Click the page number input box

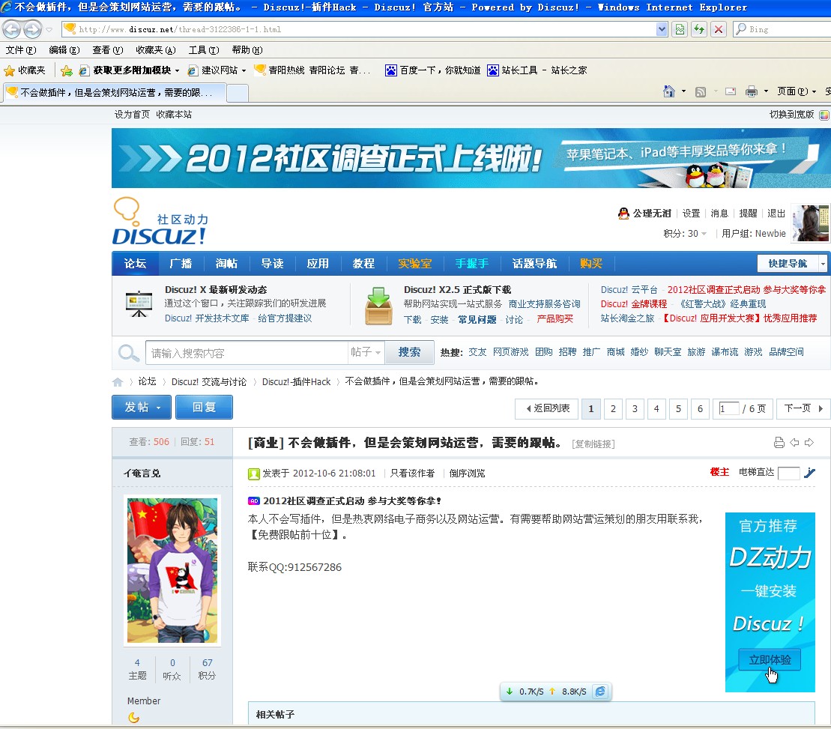[x=728, y=408]
